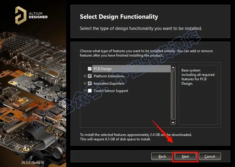Viewport: 235px width, 167px height.
Task: Toggle the PCB Design checkbox
Action: [x=90, y=69]
